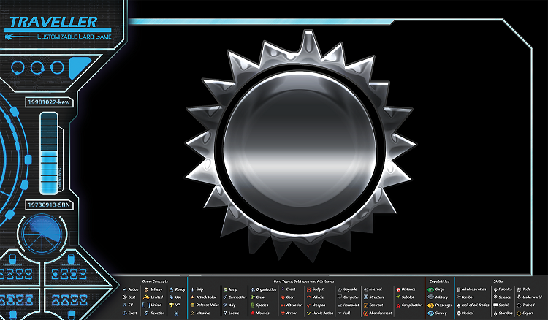
Task: Select the Expert circle icon
Action: point(519,313)
